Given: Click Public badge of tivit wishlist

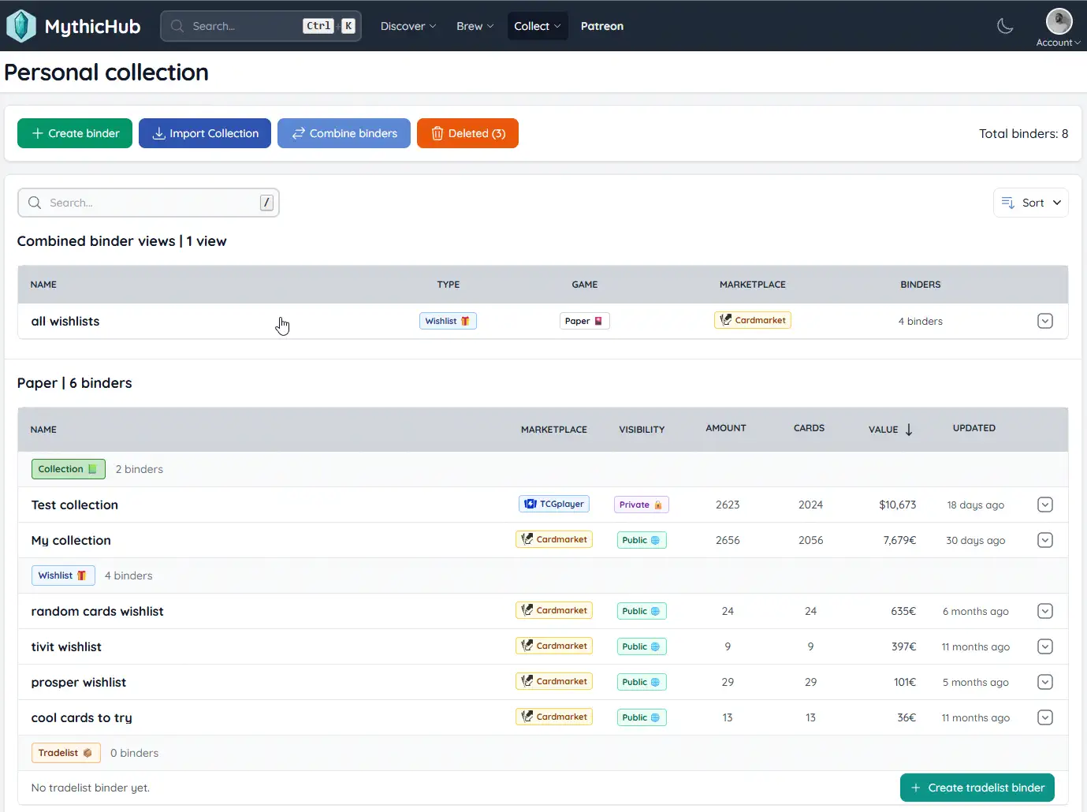Looking at the screenshot, I should coord(642,646).
